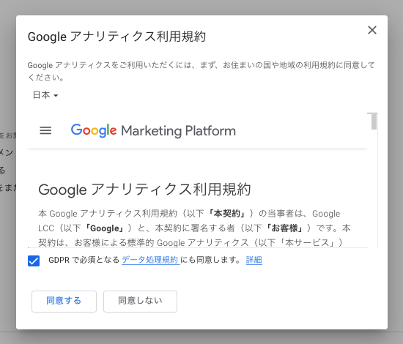Open the 日本 country selector

pyautogui.click(x=45, y=95)
